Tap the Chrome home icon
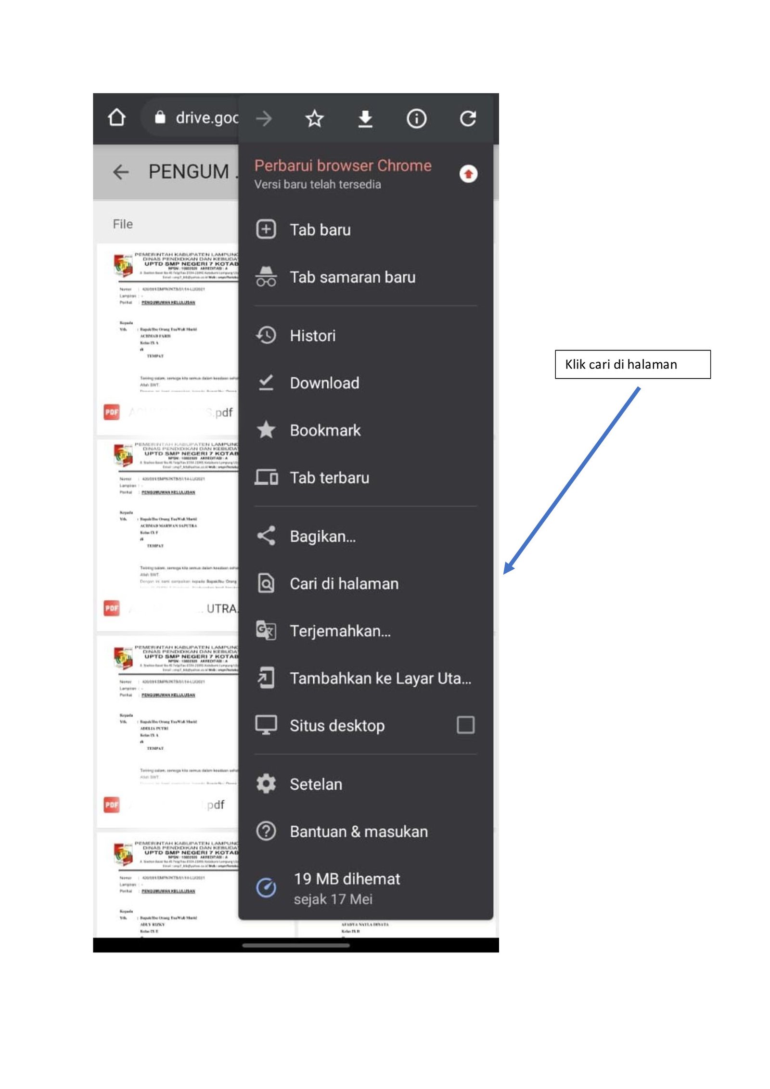The width and height of the screenshot is (770, 1089). tap(116, 118)
